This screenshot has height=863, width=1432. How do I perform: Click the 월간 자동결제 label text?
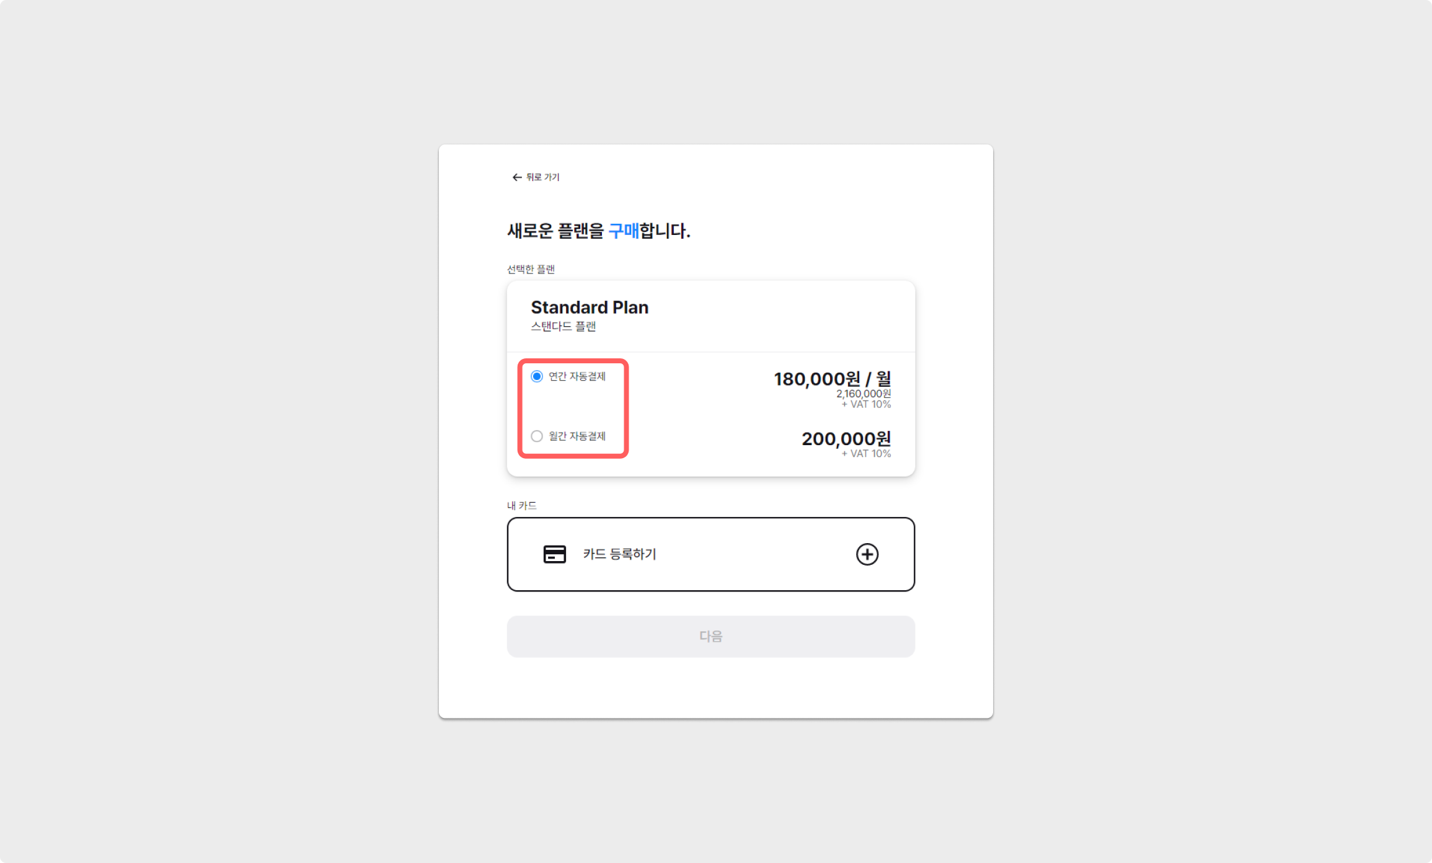pos(577,436)
